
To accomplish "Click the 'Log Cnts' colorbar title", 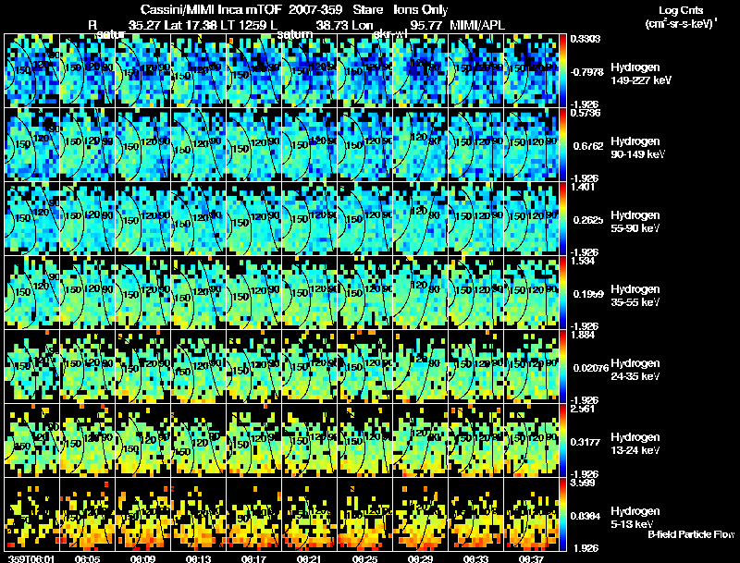I will pos(681,10).
